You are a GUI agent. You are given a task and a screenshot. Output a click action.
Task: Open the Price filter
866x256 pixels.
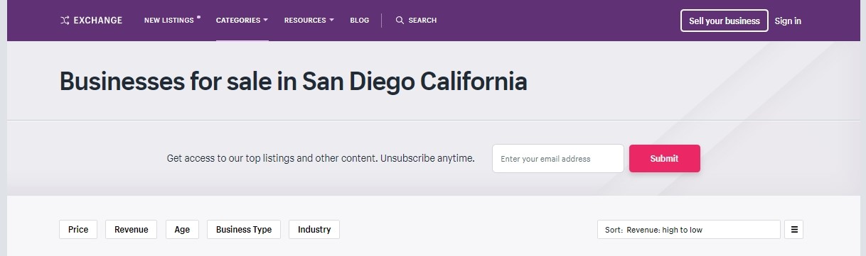pyautogui.click(x=78, y=229)
